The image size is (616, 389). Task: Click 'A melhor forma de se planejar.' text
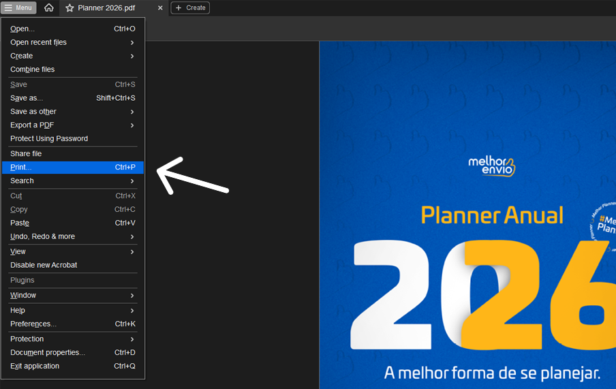[492, 373]
